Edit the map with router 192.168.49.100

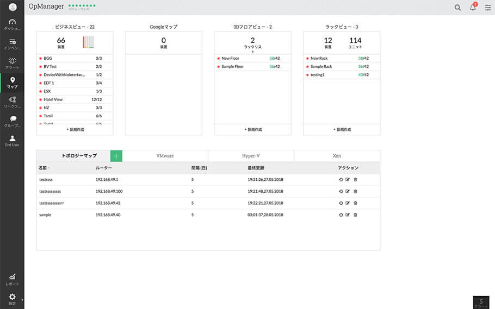tap(348, 191)
